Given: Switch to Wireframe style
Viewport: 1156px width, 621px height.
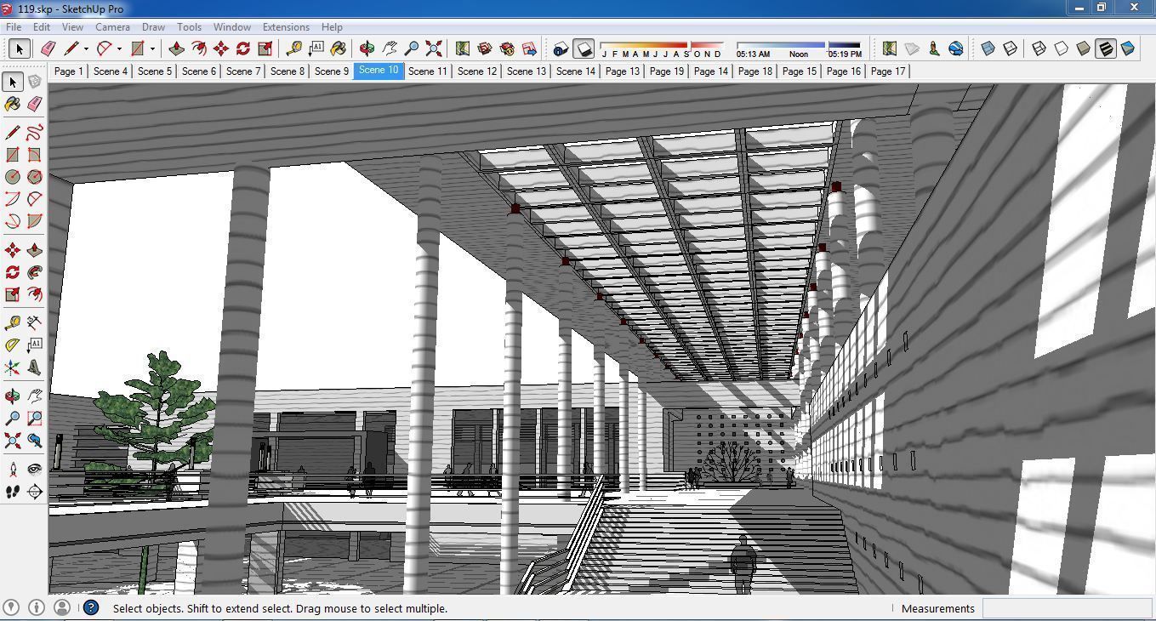Looking at the screenshot, I should click(x=1039, y=48).
